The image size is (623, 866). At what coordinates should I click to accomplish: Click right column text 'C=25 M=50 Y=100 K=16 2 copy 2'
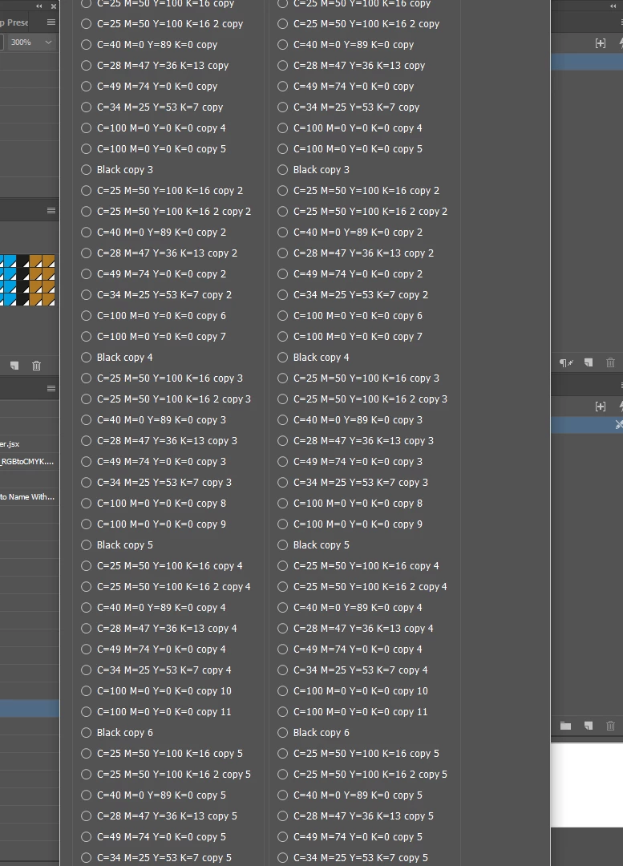coord(370,212)
